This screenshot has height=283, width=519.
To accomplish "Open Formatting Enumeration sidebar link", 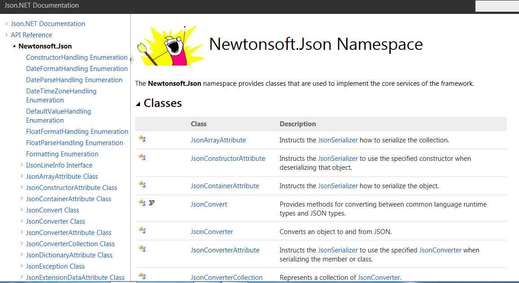I will 62,154.
